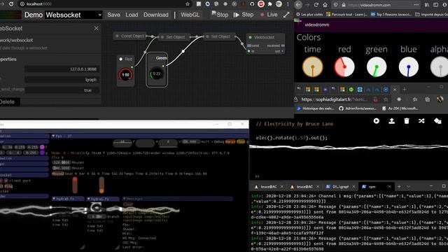Click the Download button
The width and height of the screenshot is (448, 252).
[155, 15]
